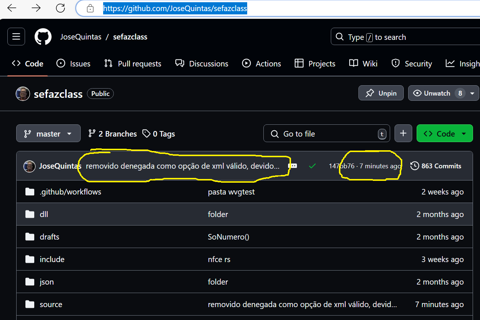This screenshot has height=320, width=480.
Task: Click "2 months ago" in drafts row
Action: point(440,237)
